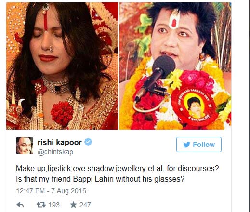This screenshot has height=212, width=250.
Task: Follow rishi kapoor's account
Action: pyautogui.click(x=199, y=145)
